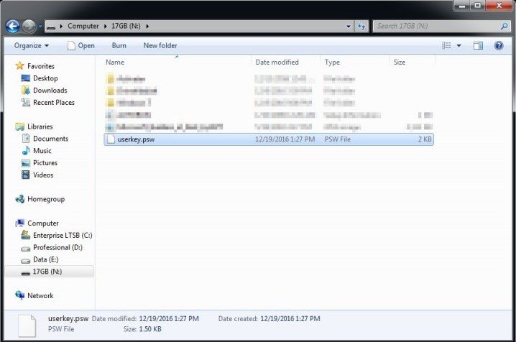Open the Music library

tap(42, 151)
